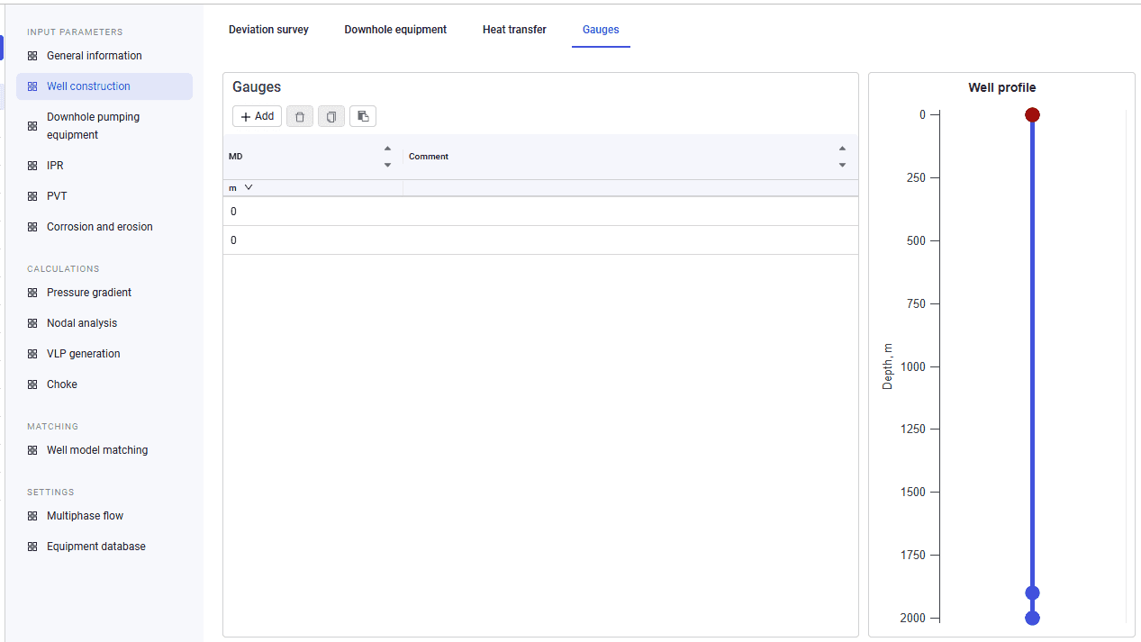Viewport: 1141px width, 642px height.
Task: Open the Heat transfer tab
Action: [514, 30]
